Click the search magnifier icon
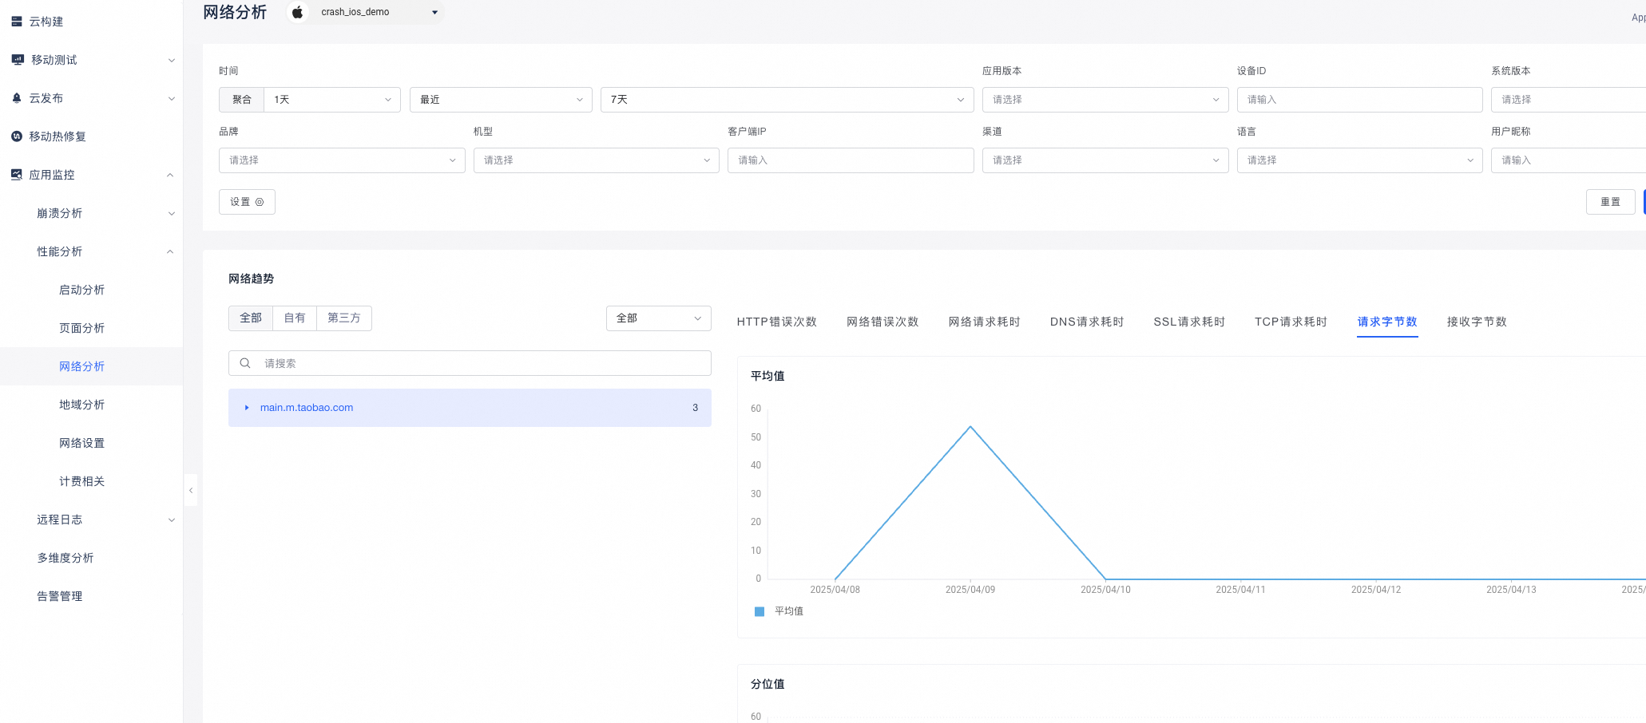1646x723 pixels. (245, 363)
